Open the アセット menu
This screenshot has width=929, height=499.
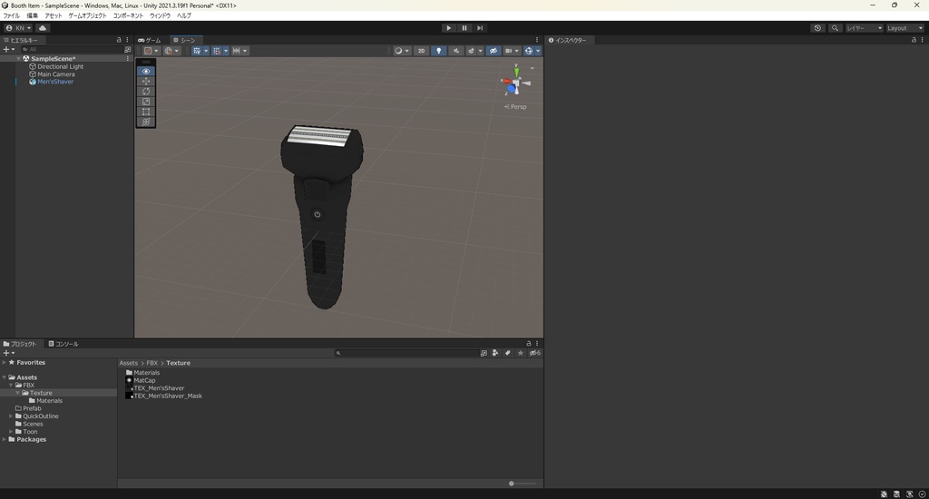54,16
